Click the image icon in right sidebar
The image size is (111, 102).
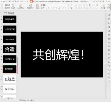point(109,62)
